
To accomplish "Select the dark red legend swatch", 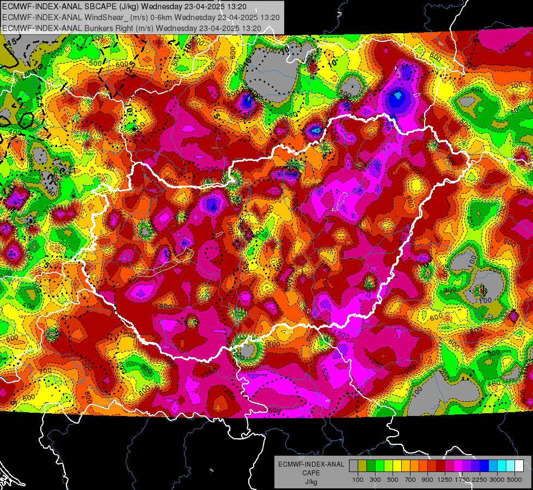I will pyautogui.click(x=440, y=465).
